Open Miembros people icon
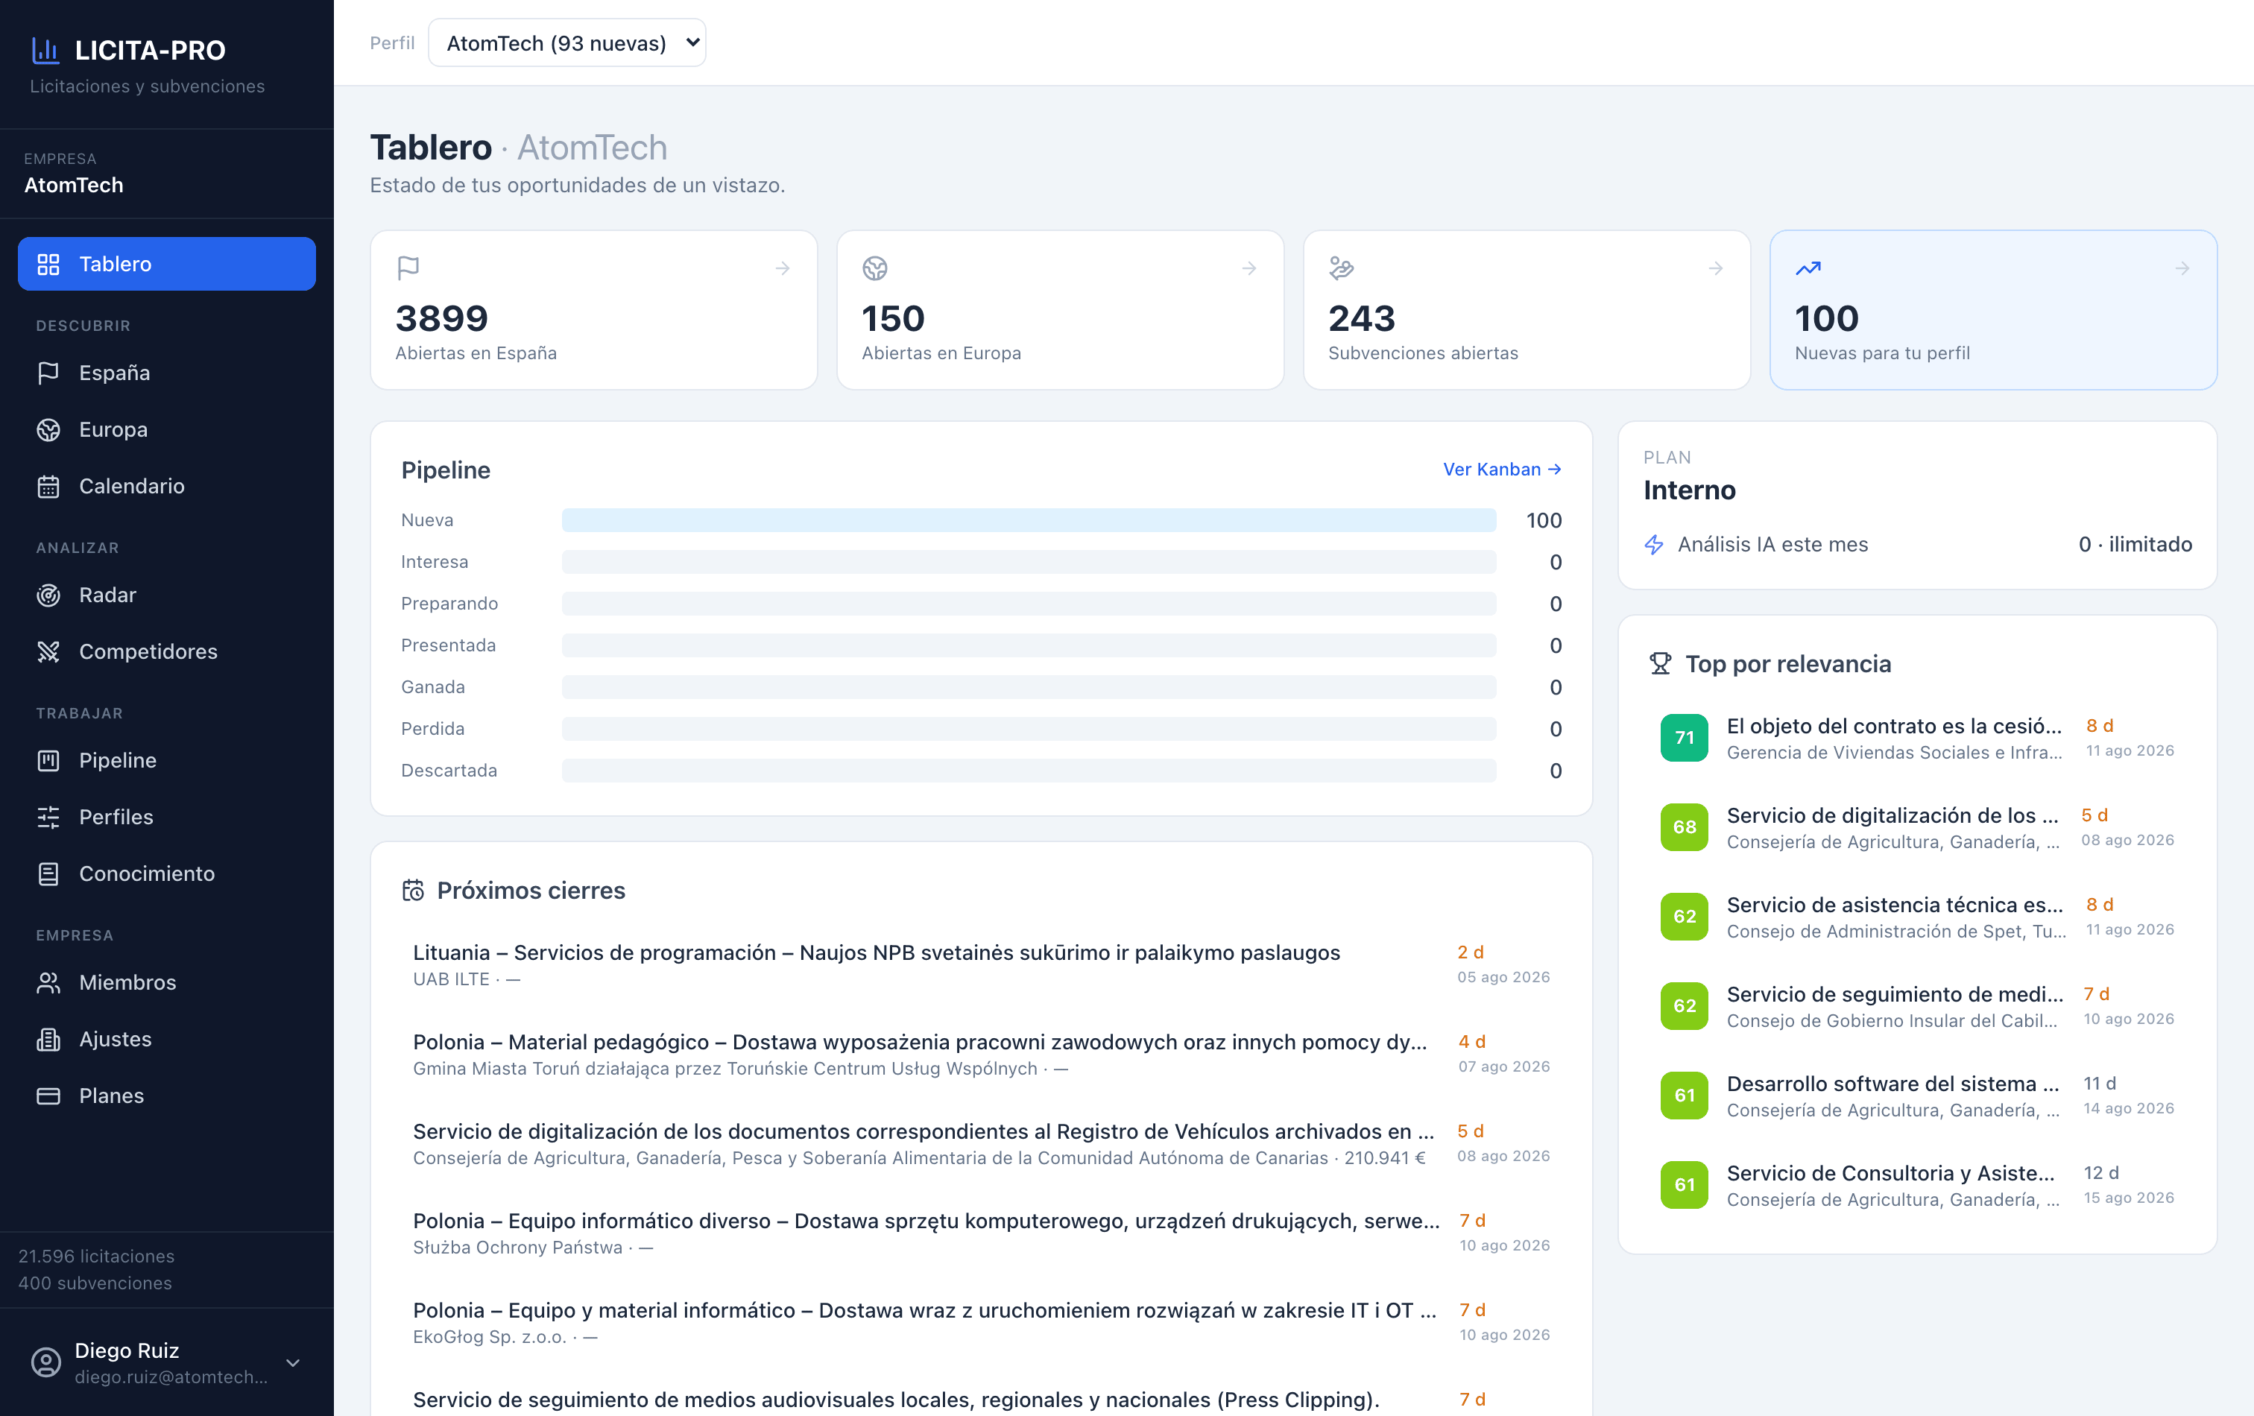This screenshot has height=1416, width=2254. [x=48, y=983]
